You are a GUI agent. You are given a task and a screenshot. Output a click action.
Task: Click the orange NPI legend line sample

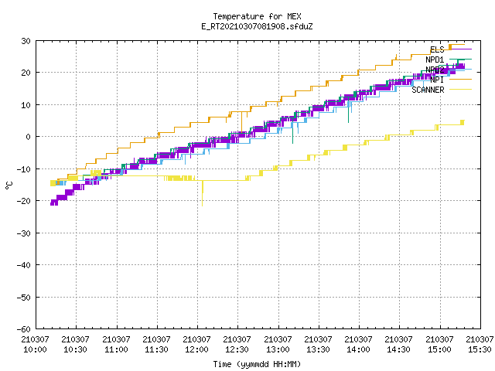[460, 79]
